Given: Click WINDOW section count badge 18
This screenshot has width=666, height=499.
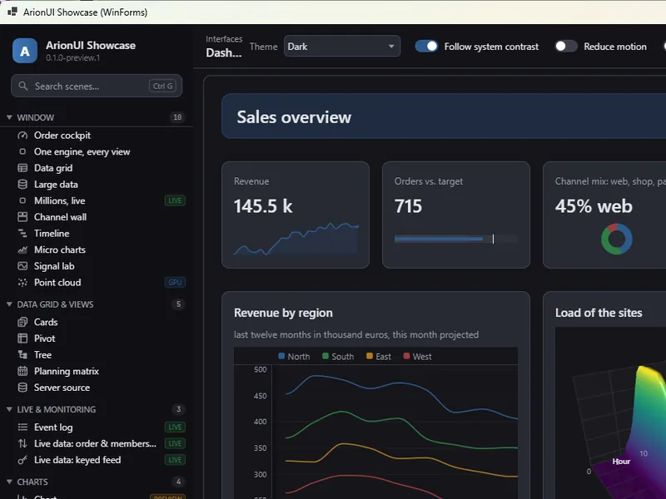Looking at the screenshot, I should pos(177,117).
